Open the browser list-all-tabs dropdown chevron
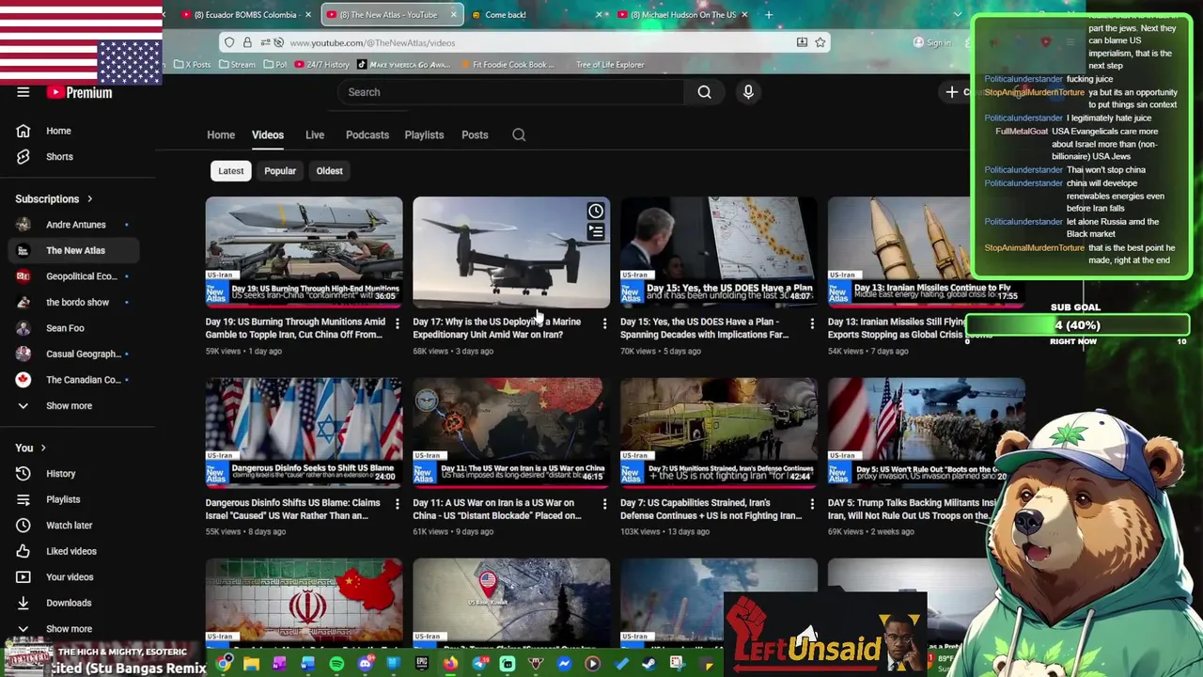The width and height of the screenshot is (1203, 677). point(957,14)
